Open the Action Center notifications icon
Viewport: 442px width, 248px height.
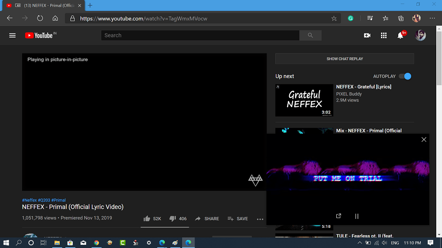pyautogui.click(x=431, y=243)
